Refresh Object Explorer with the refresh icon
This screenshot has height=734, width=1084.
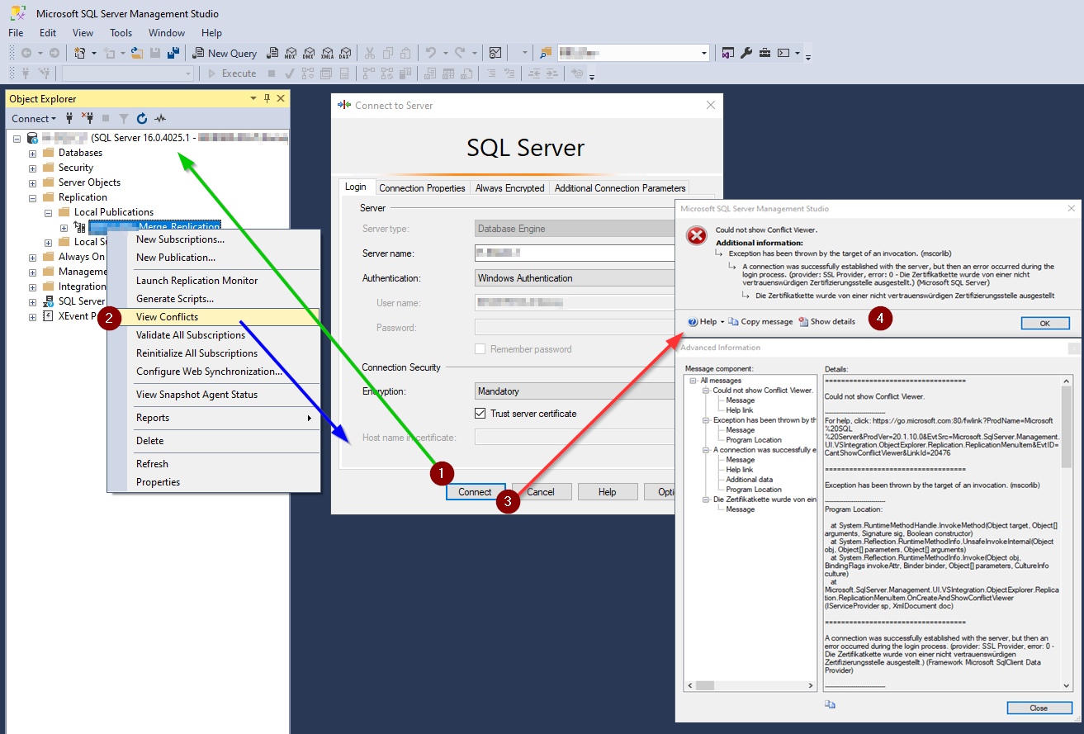pyautogui.click(x=142, y=118)
